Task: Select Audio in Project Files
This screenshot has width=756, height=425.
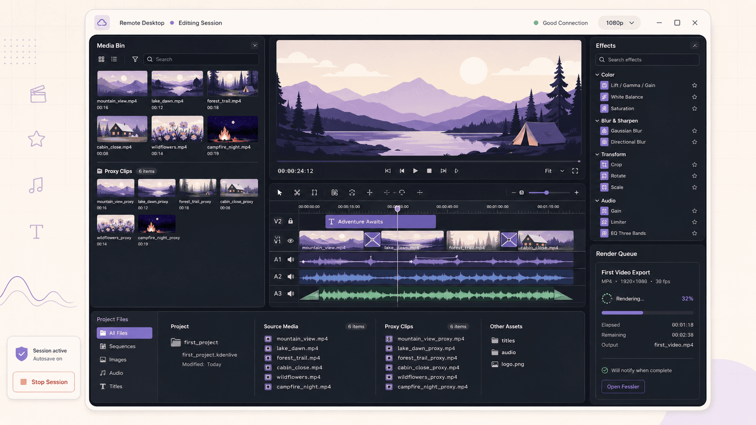Action: 112,373
